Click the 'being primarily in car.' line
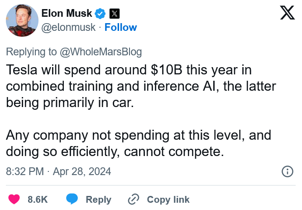The width and height of the screenshot is (302, 210). (x=70, y=103)
